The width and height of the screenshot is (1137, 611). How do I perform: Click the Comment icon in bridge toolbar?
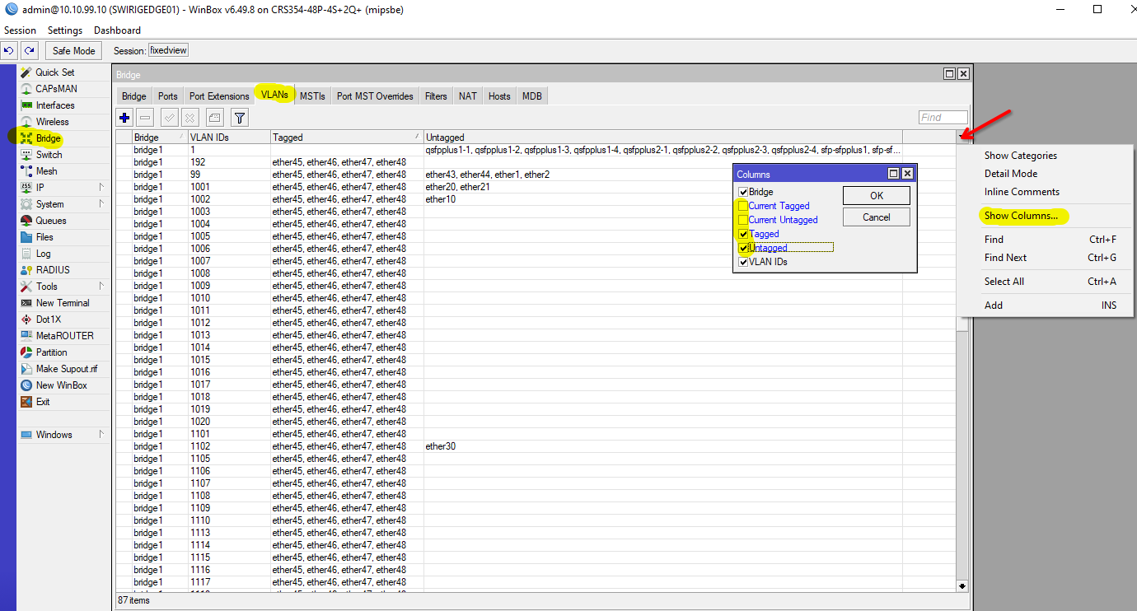point(213,118)
